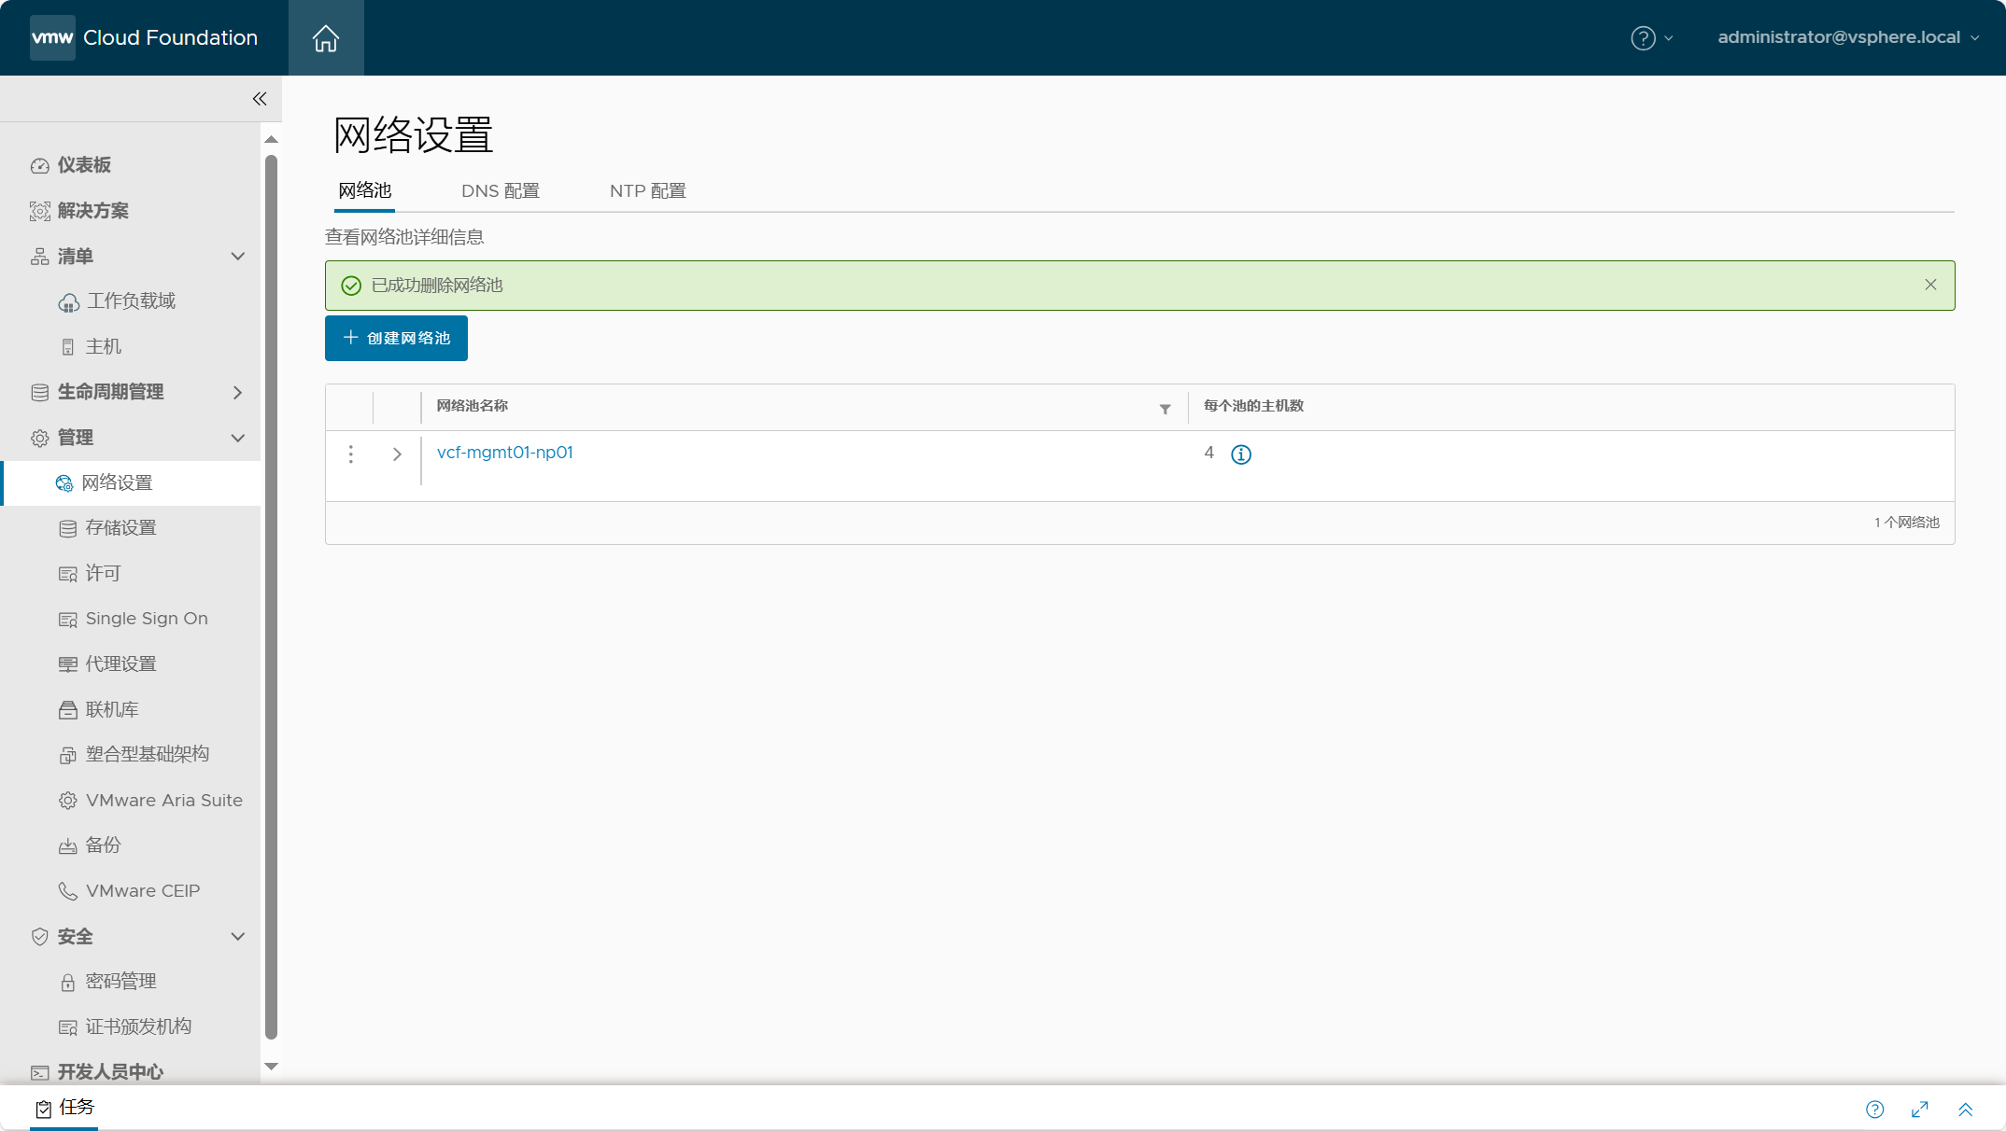Open 证书颁发机构 in sidebar
The width and height of the screenshot is (2006, 1131).
pos(138,1027)
